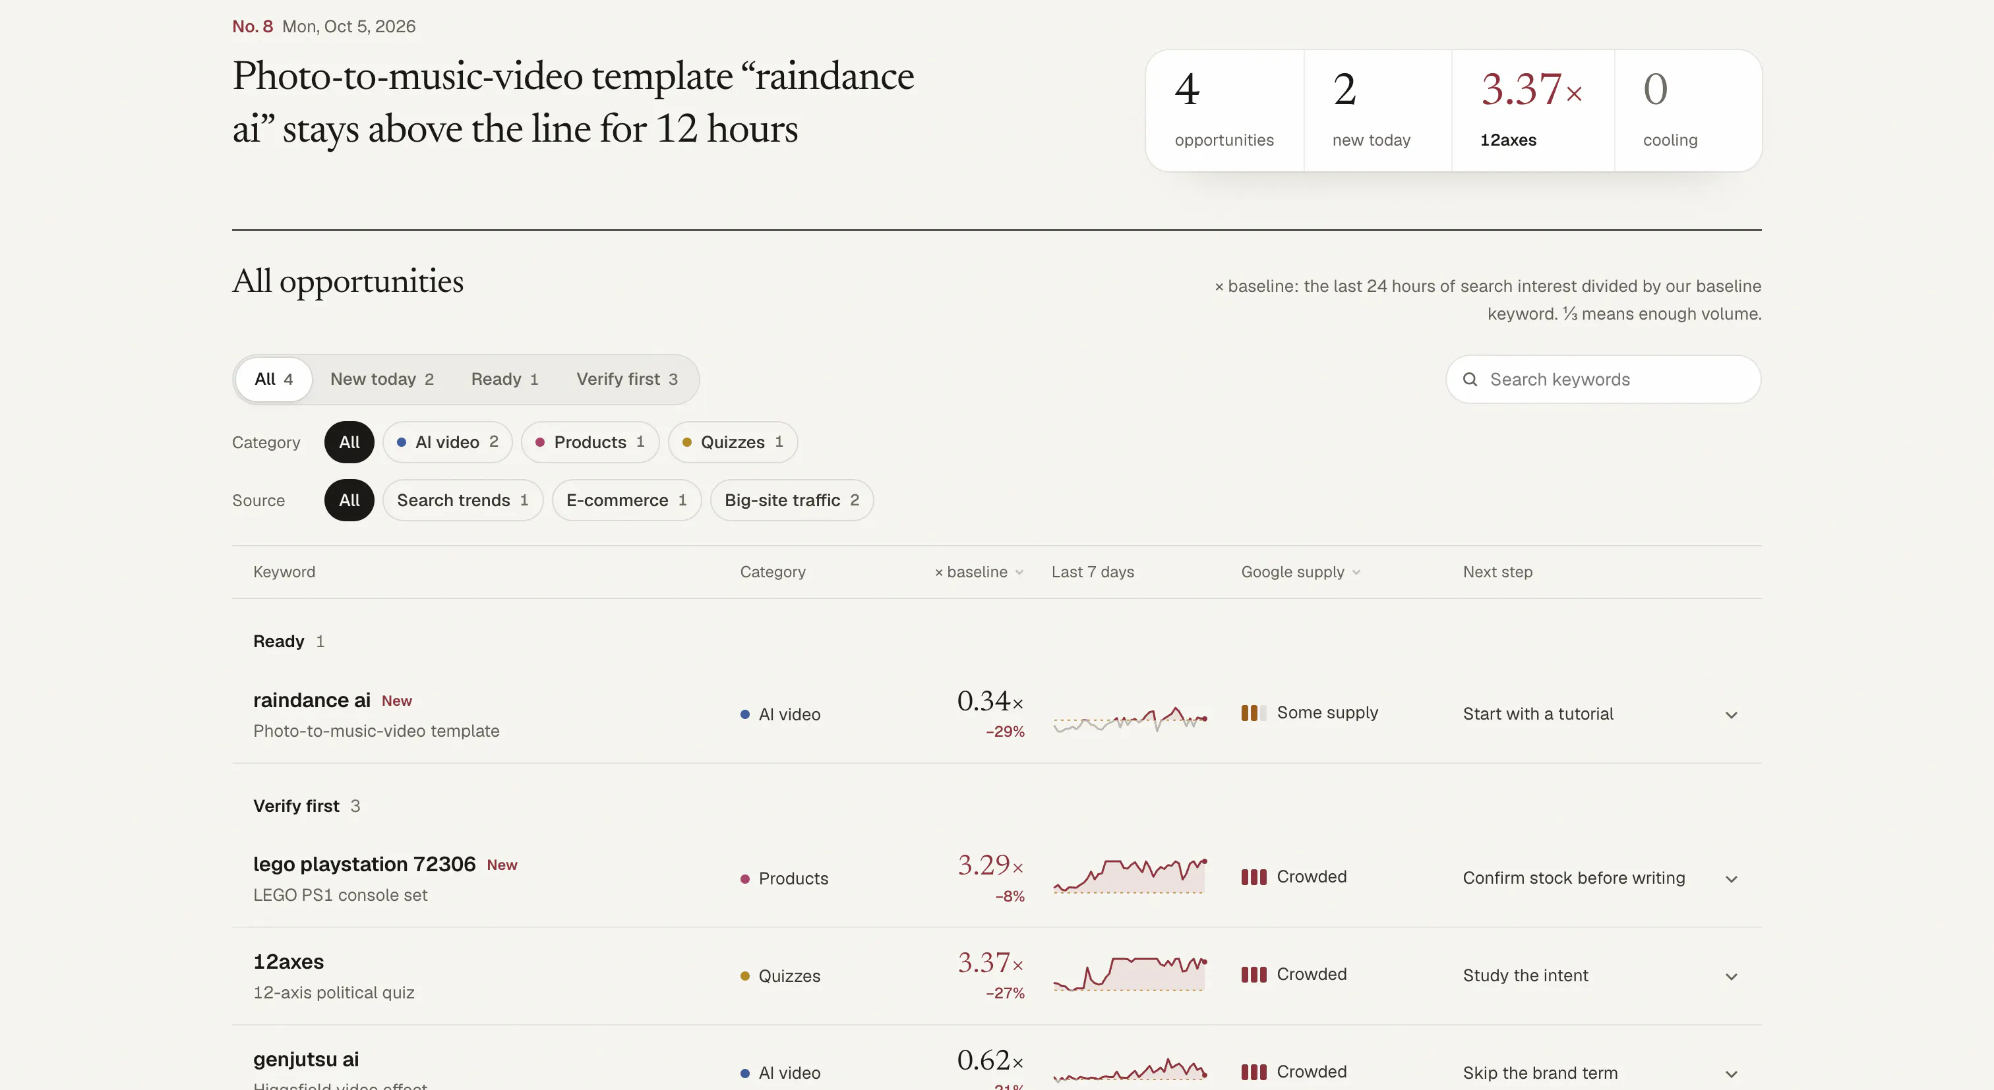Click Crowded bars icon for lego playstation
This screenshot has width=1994, height=1090.
coord(1254,876)
